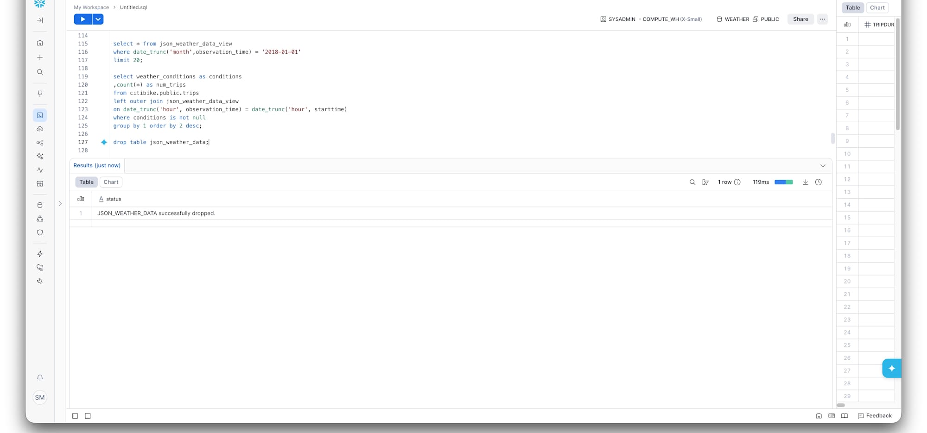Viewport: 927px width, 433px height.
Task: Collapse the Results panel chevron
Action: pos(823,166)
